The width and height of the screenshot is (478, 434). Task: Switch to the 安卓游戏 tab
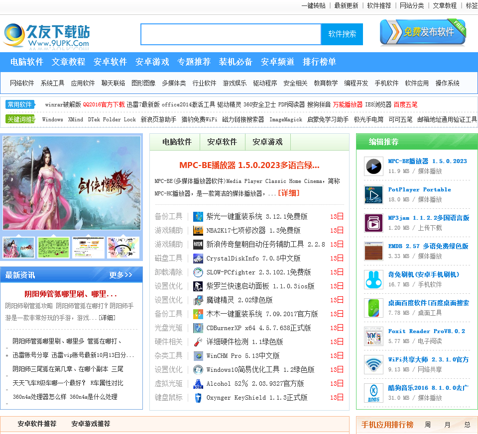pos(268,142)
